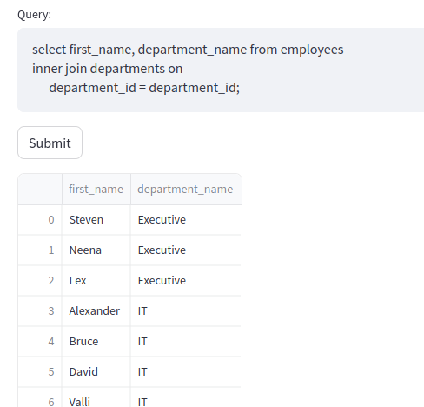Click IT cell in Bruce's row
The height and width of the screenshot is (407, 424).
186,342
